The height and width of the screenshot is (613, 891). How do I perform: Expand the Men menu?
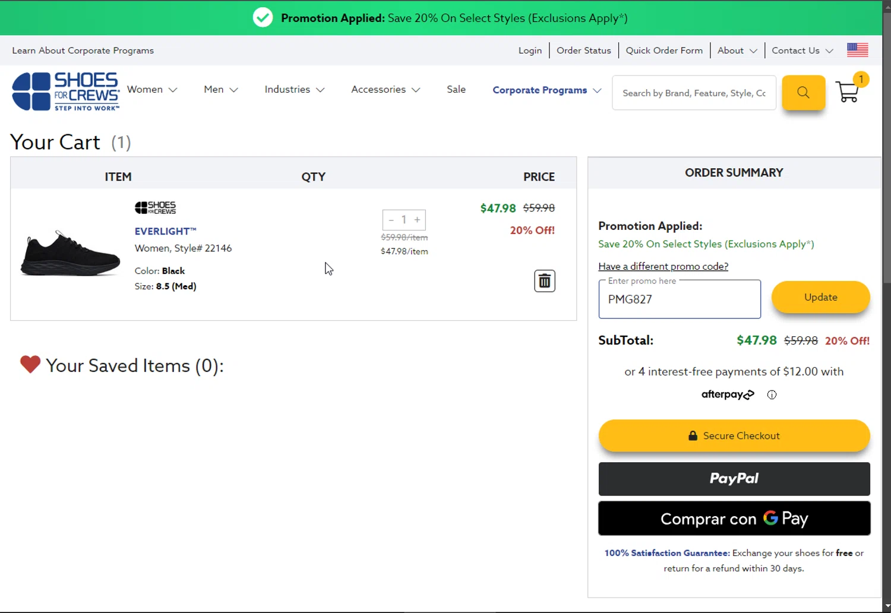point(221,90)
